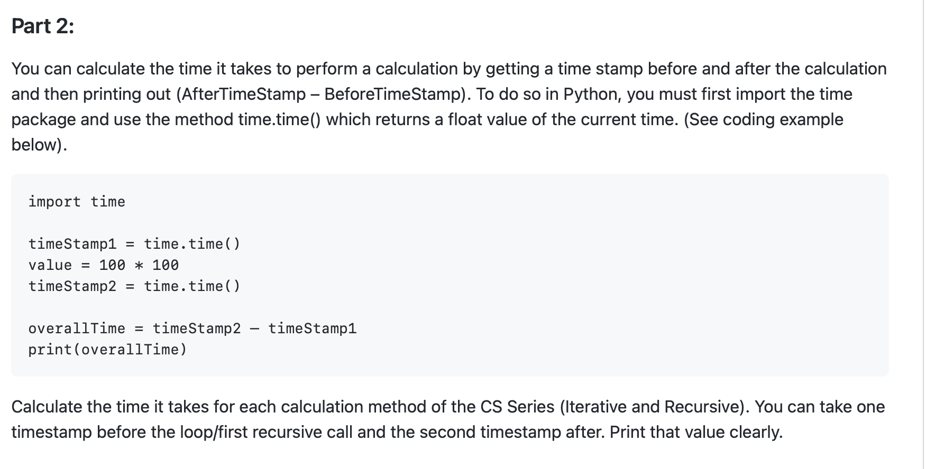The height and width of the screenshot is (469, 926).
Task: Click the "timeStamp1 = time.time()" code line
Action: point(134,244)
